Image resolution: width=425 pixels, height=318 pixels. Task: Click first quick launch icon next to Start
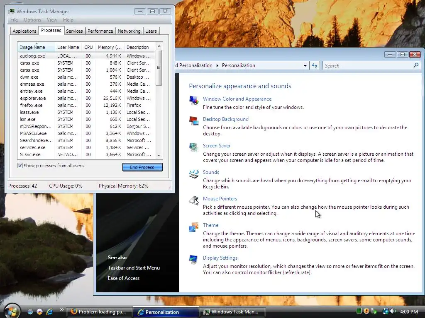pyautogui.click(x=30, y=312)
